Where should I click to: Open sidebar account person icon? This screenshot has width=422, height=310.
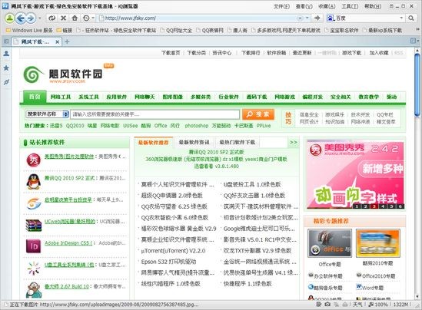click(6, 54)
